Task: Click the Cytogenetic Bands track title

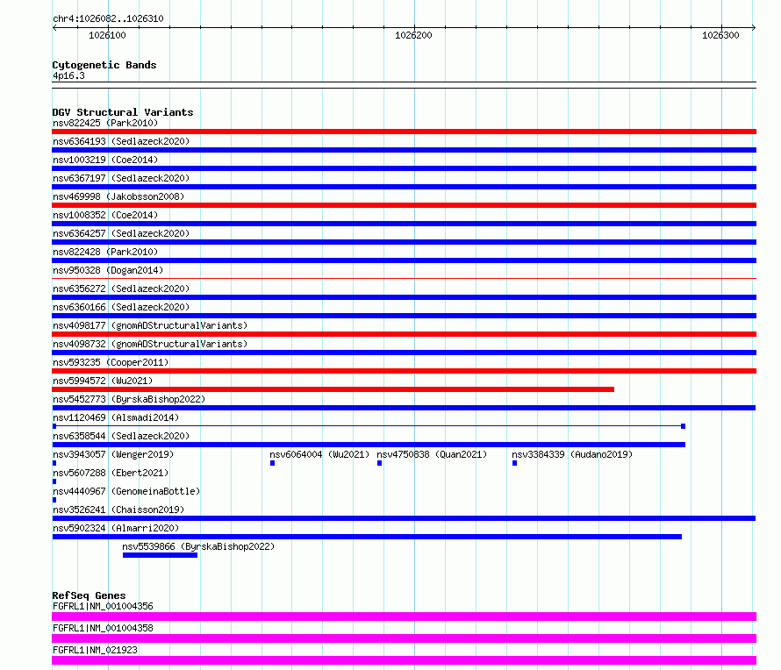Action: [104, 65]
